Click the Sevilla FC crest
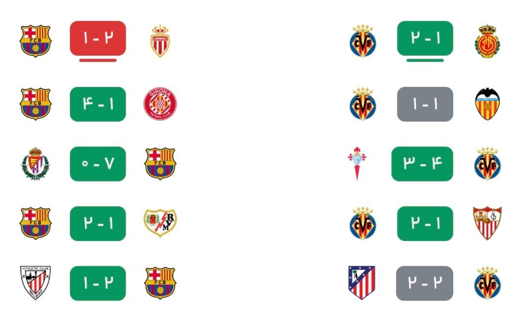This screenshot has height=322, width=524. coord(487,223)
